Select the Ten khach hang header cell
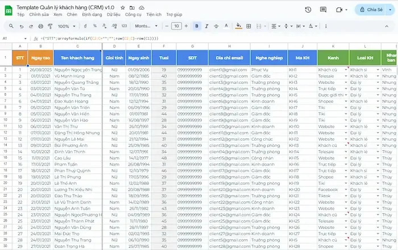398x250 pixels. point(78,58)
